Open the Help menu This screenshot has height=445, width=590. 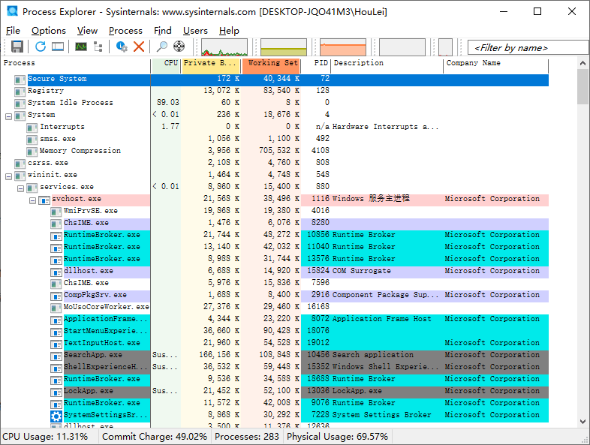[x=229, y=31]
